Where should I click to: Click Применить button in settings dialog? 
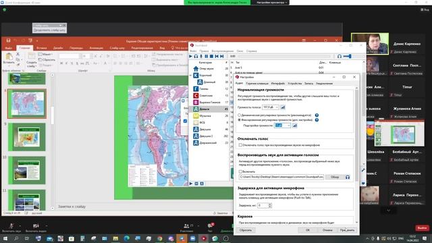tap(347, 230)
